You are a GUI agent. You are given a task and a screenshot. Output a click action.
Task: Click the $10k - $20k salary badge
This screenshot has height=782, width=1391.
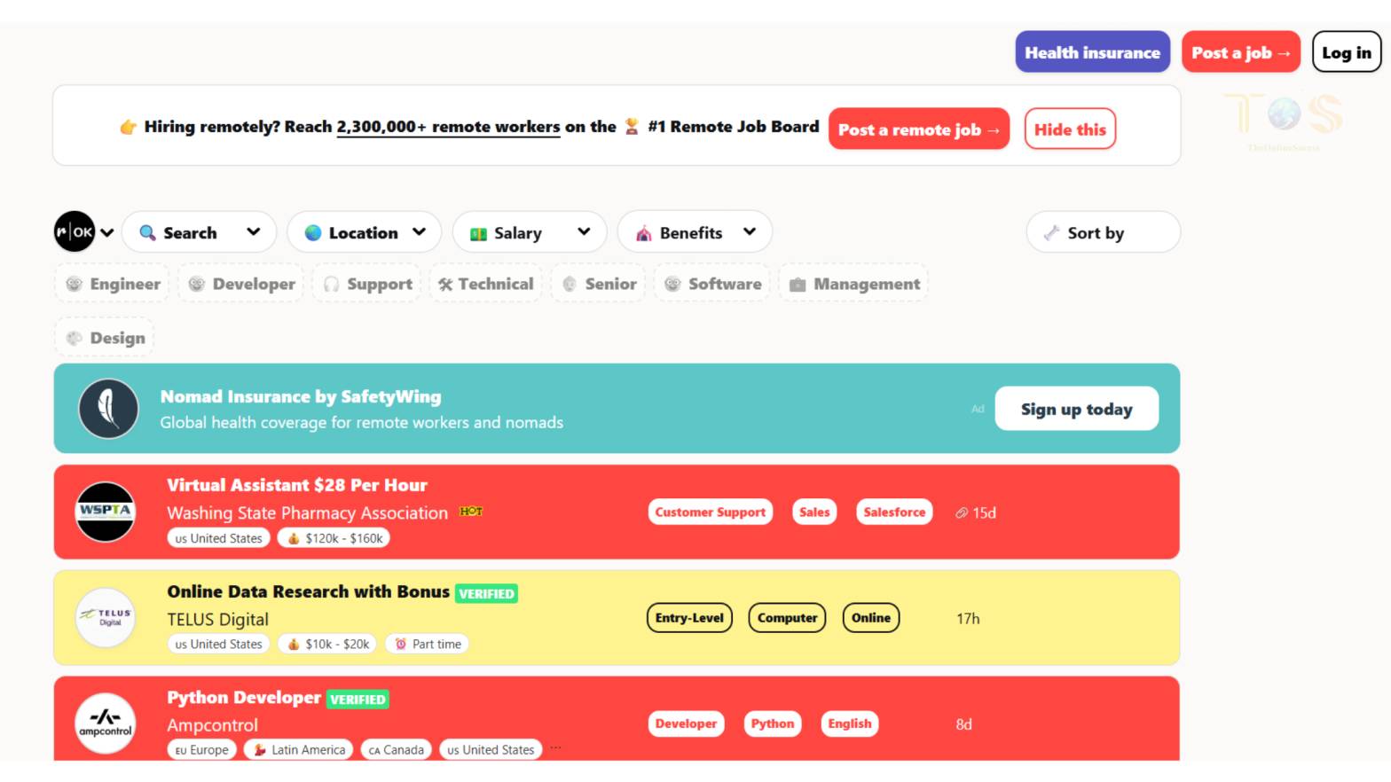pos(327,644)
